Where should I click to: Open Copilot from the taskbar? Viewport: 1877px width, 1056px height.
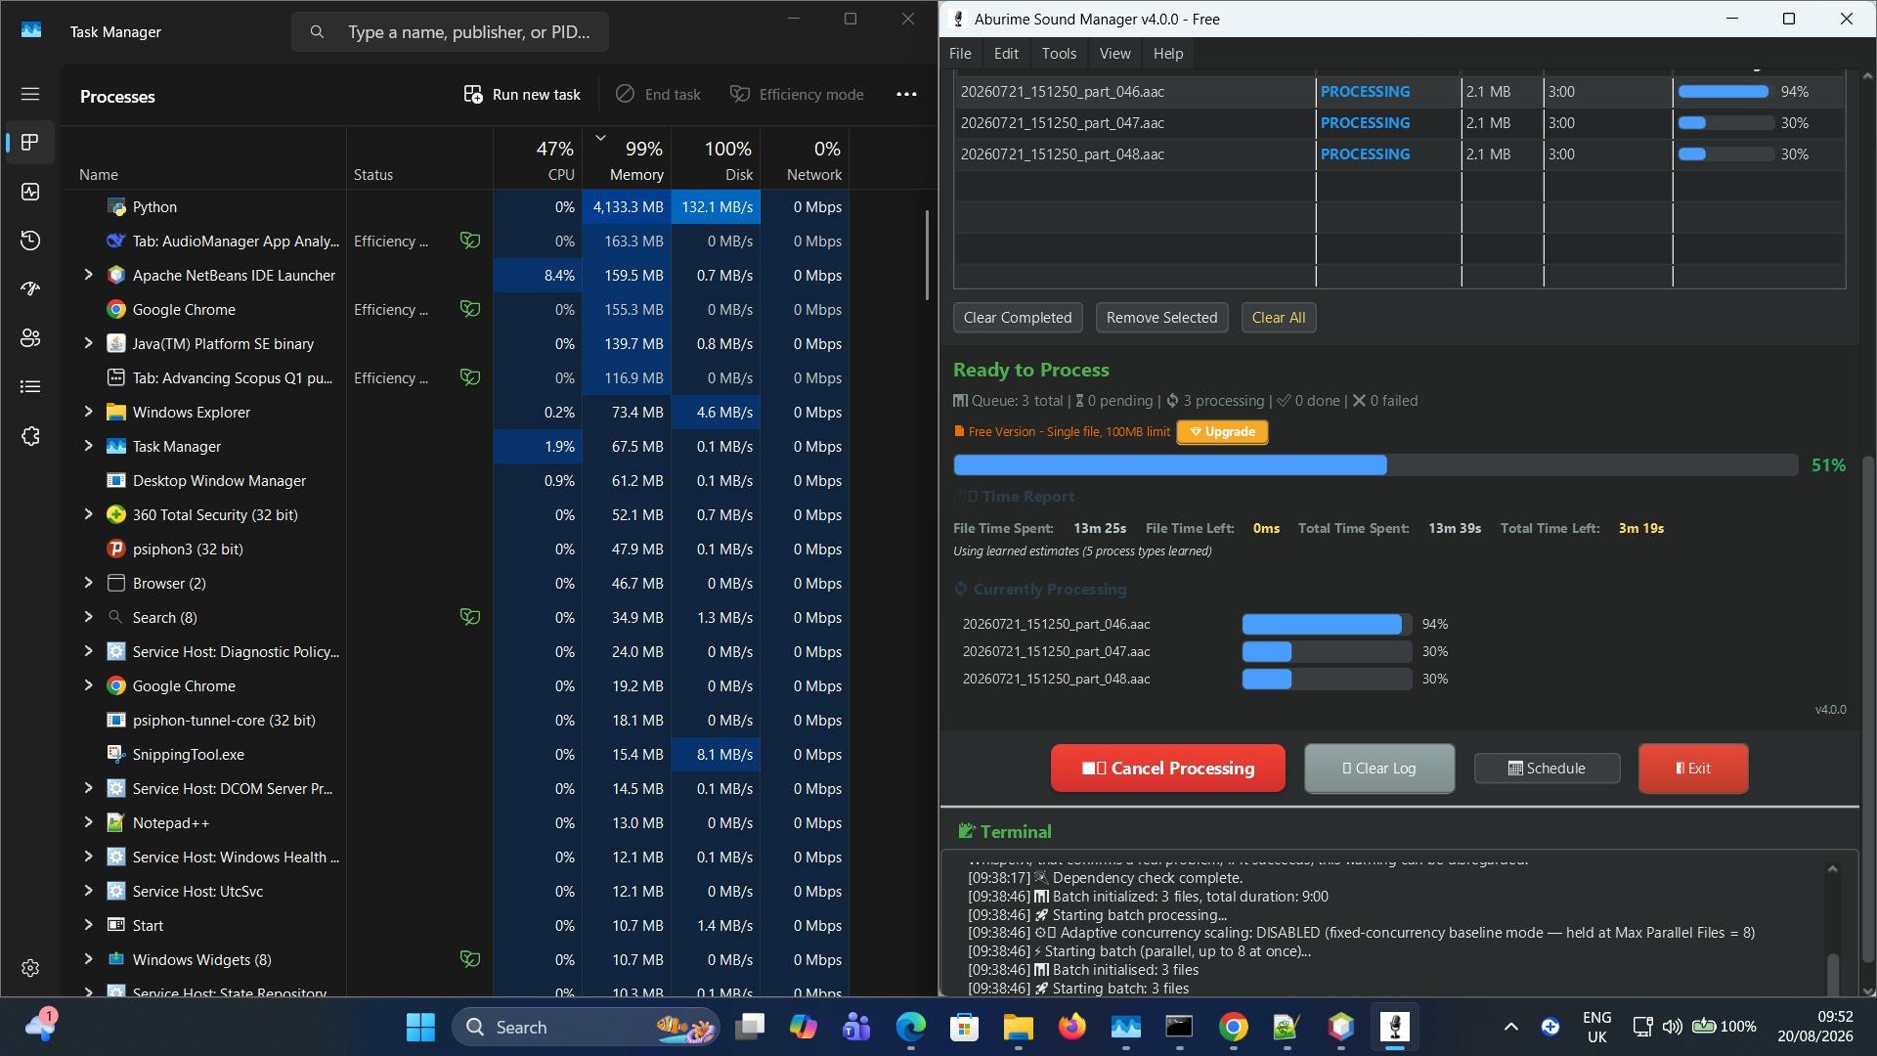click(x=804, y=1027)
